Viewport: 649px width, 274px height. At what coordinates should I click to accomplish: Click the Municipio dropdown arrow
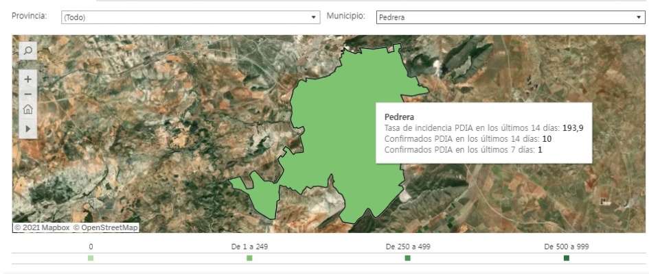point(636,18)
